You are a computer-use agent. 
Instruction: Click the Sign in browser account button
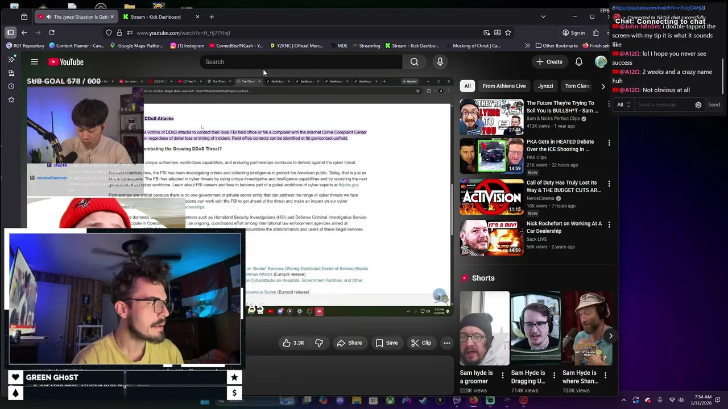pos(573,33)
